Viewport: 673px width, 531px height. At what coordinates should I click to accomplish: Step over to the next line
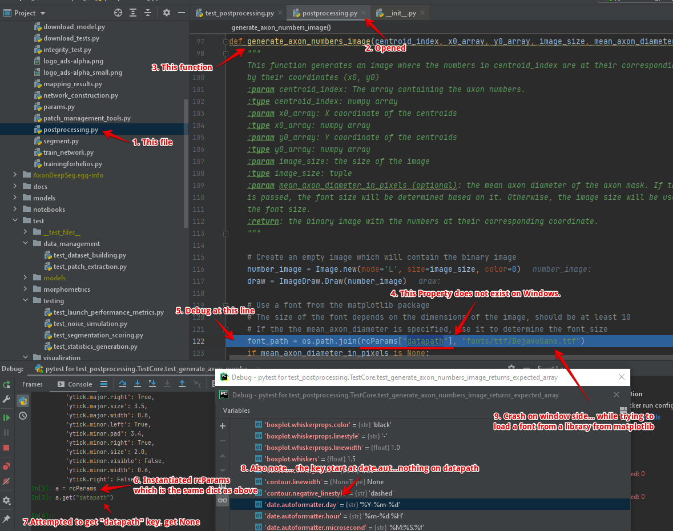[x=123, y=384]
